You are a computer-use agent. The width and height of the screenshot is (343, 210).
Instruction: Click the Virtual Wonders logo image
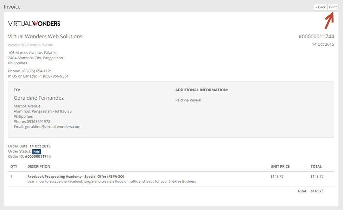click(34, 24)
